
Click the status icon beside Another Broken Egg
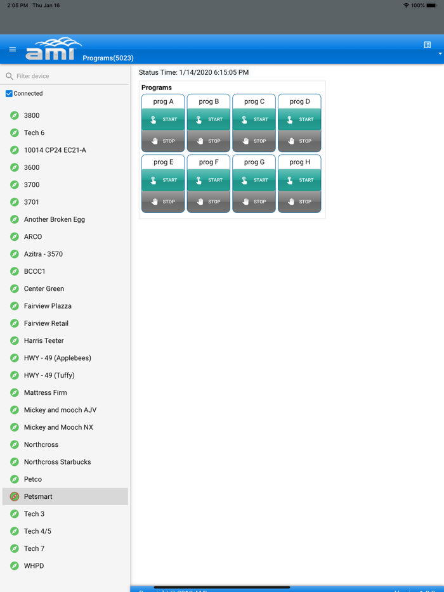(x=15, y=219)
